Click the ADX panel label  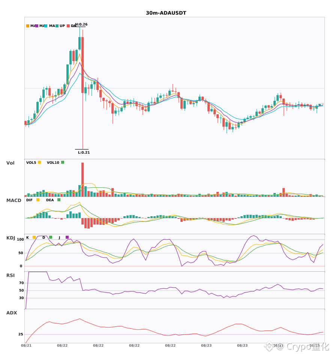[x=12, y=313]
